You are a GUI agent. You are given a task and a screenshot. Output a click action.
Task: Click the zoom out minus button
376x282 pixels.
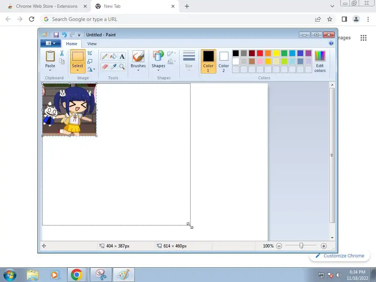point(279,246)
